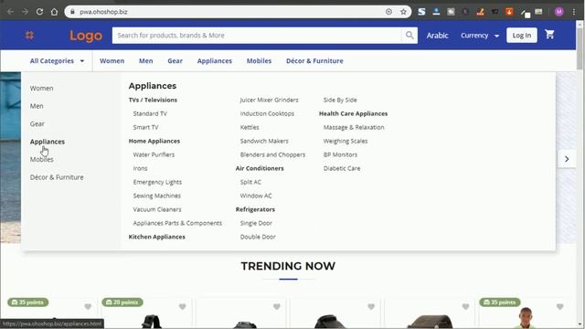Open the browser profile avatar
Image resolution: width=585 pixels, height=329 pixels.
[558, 12]
